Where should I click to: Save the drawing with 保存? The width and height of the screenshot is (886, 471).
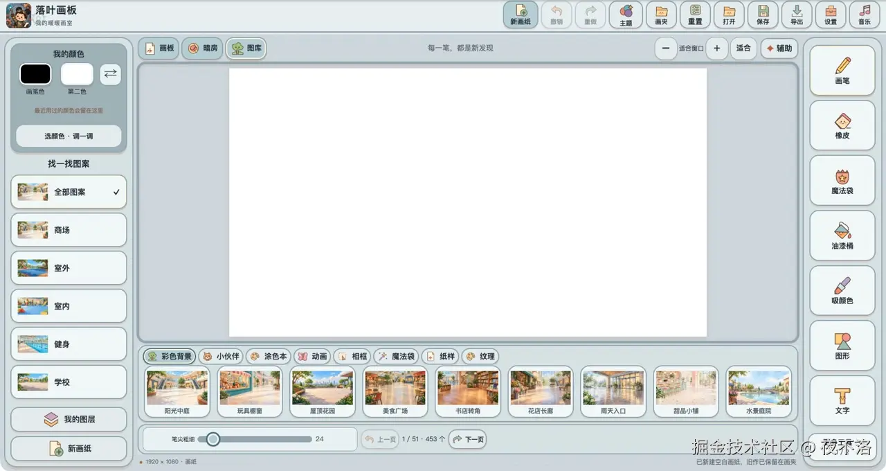[763, 15]
